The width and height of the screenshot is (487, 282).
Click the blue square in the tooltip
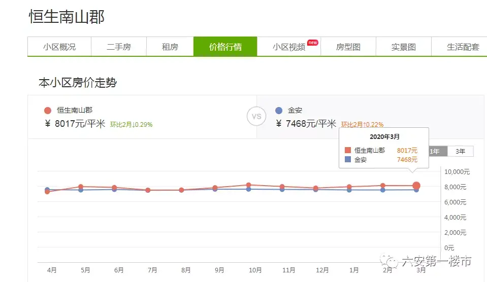pos(347,160)
